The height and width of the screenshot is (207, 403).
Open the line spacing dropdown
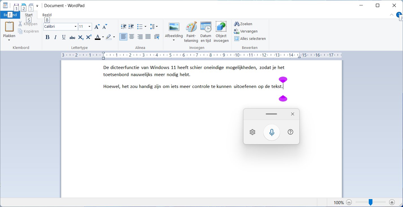coord(154,27)
